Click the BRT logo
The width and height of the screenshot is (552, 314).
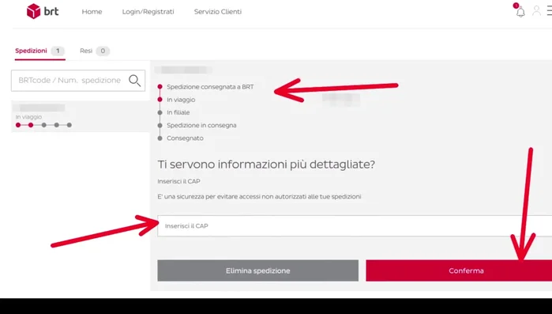(43, 11)
